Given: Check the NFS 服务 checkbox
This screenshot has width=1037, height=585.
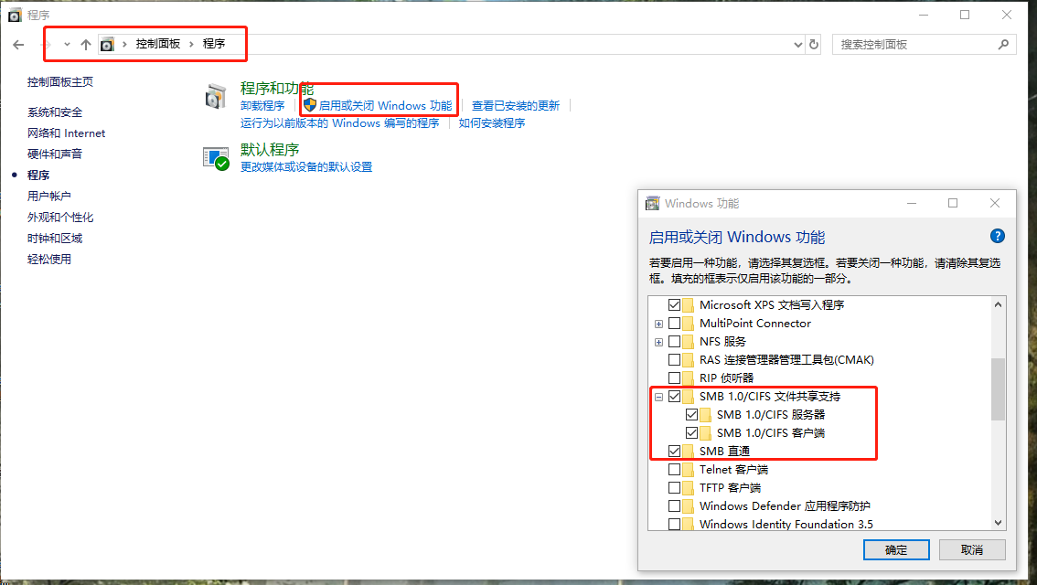Looking at the screenshot, I should coord(675,342).
